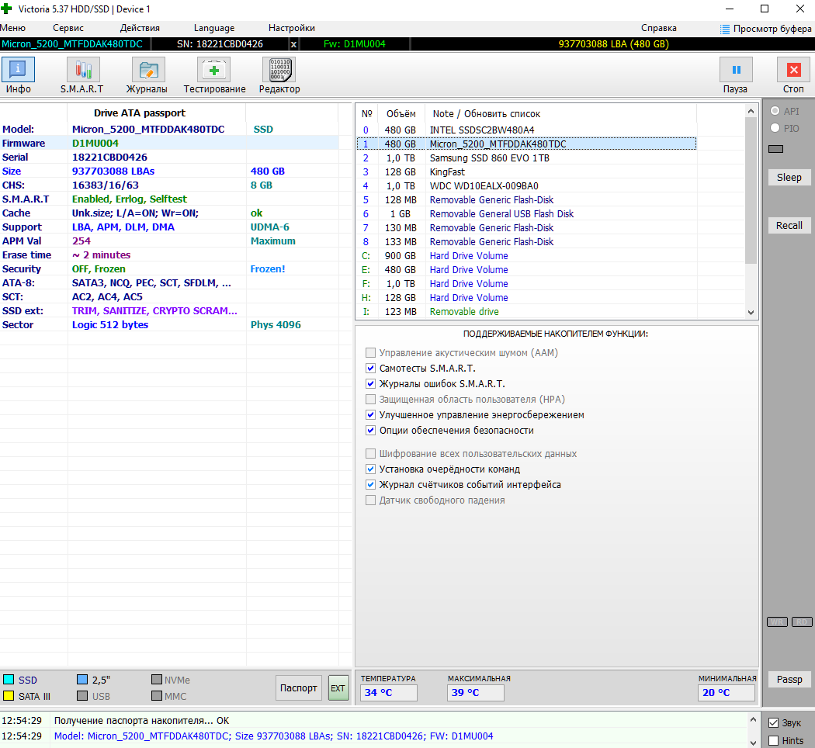The image size is (815, 748).
Task: Click log panel scroll down arrow
Action: coord(753,743)
